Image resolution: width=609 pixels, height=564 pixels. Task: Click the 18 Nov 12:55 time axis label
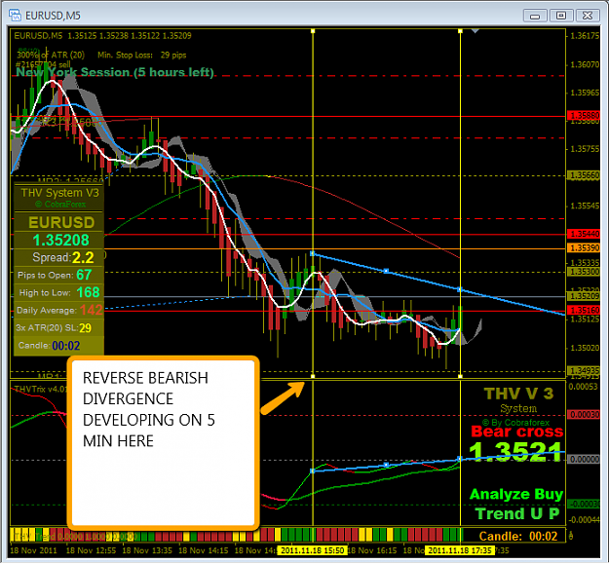click(x=91, y=550)
